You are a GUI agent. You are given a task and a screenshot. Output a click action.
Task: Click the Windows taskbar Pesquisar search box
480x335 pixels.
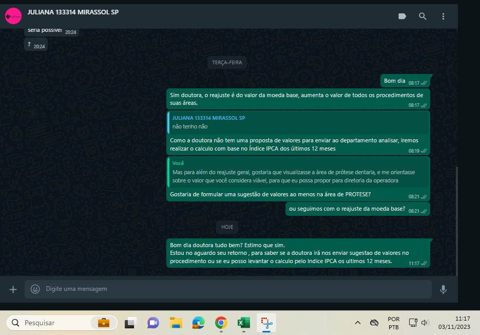tap(62, 323)
